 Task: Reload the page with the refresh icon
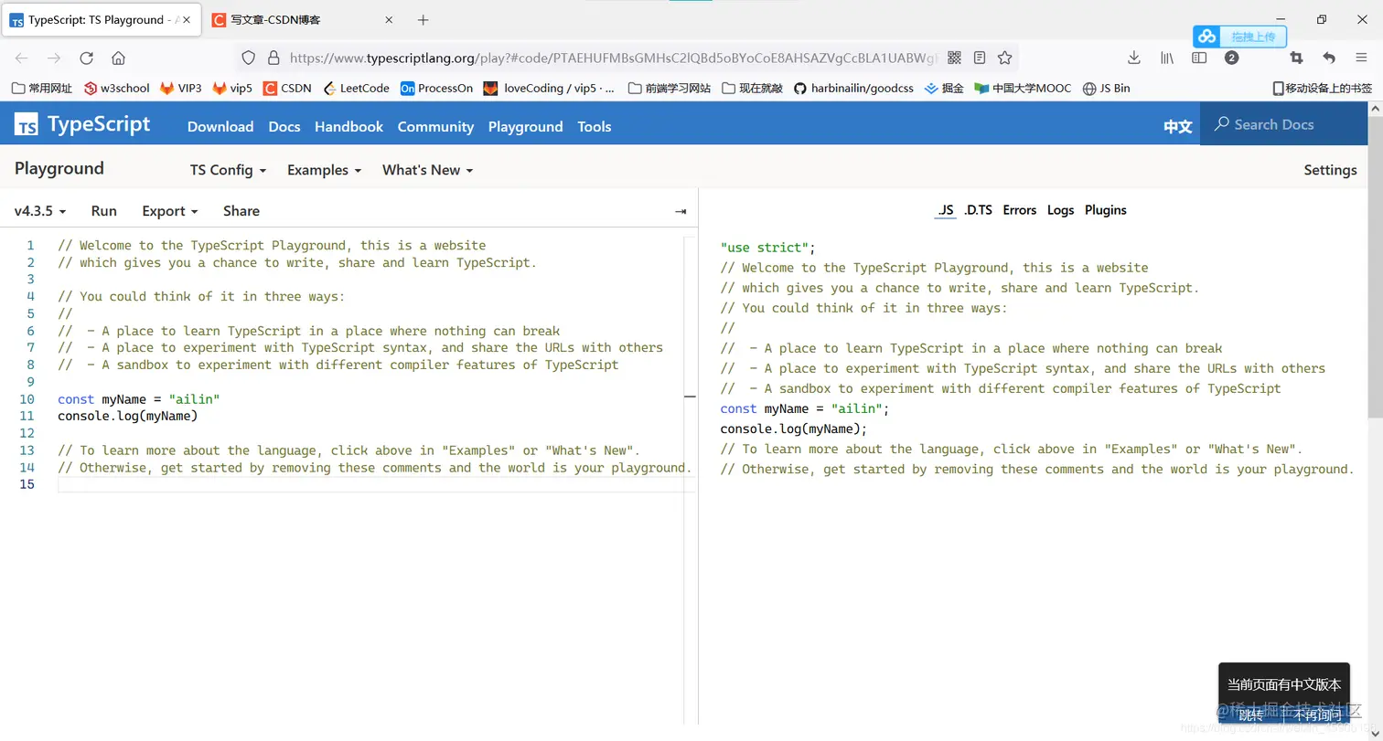(x=86, y=58)
